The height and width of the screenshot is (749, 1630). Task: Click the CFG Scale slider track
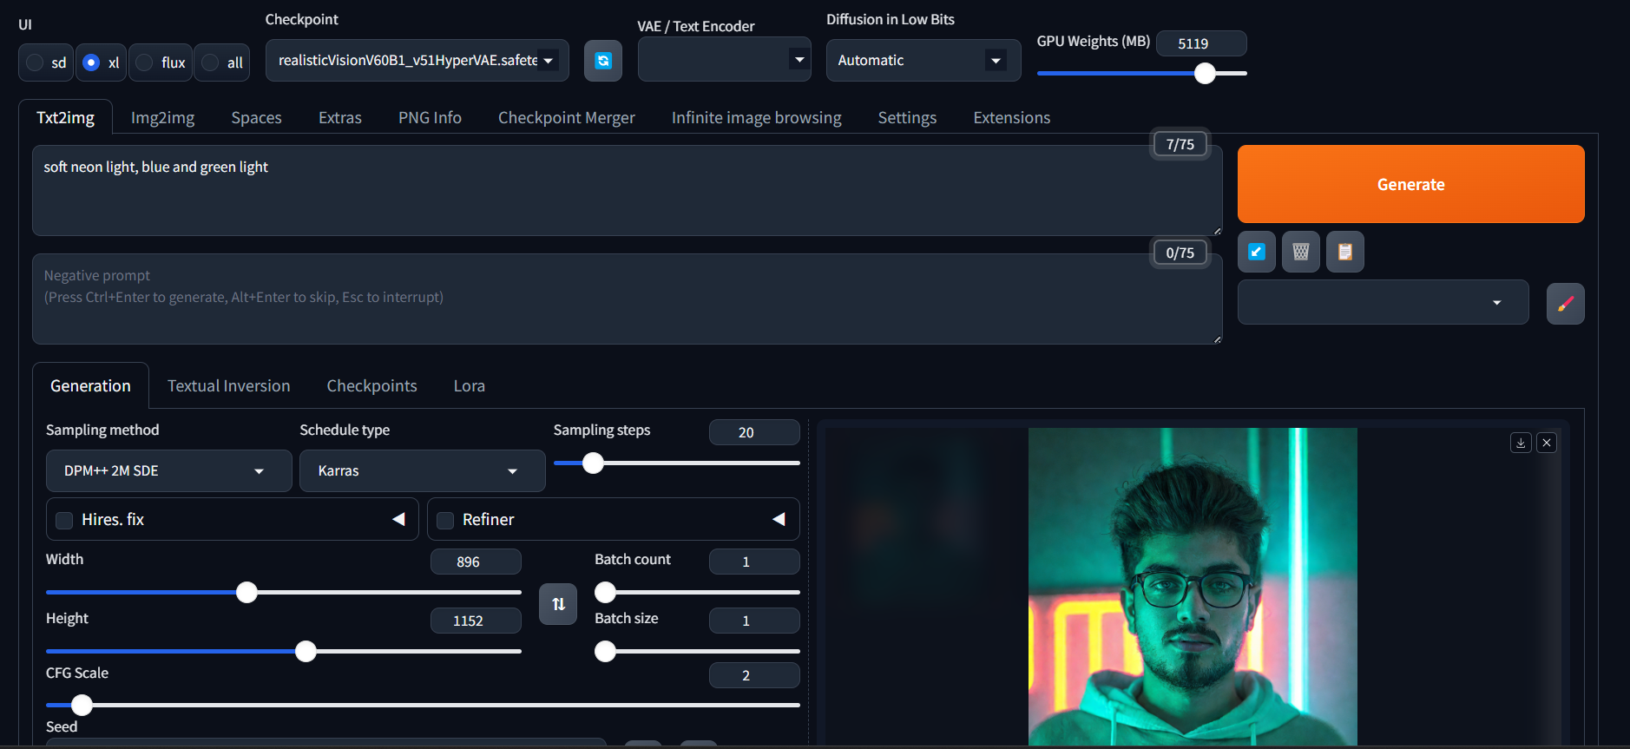tap(434, 705)
